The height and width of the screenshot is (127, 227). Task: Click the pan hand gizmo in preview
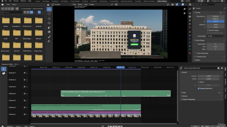coord(184,13)
